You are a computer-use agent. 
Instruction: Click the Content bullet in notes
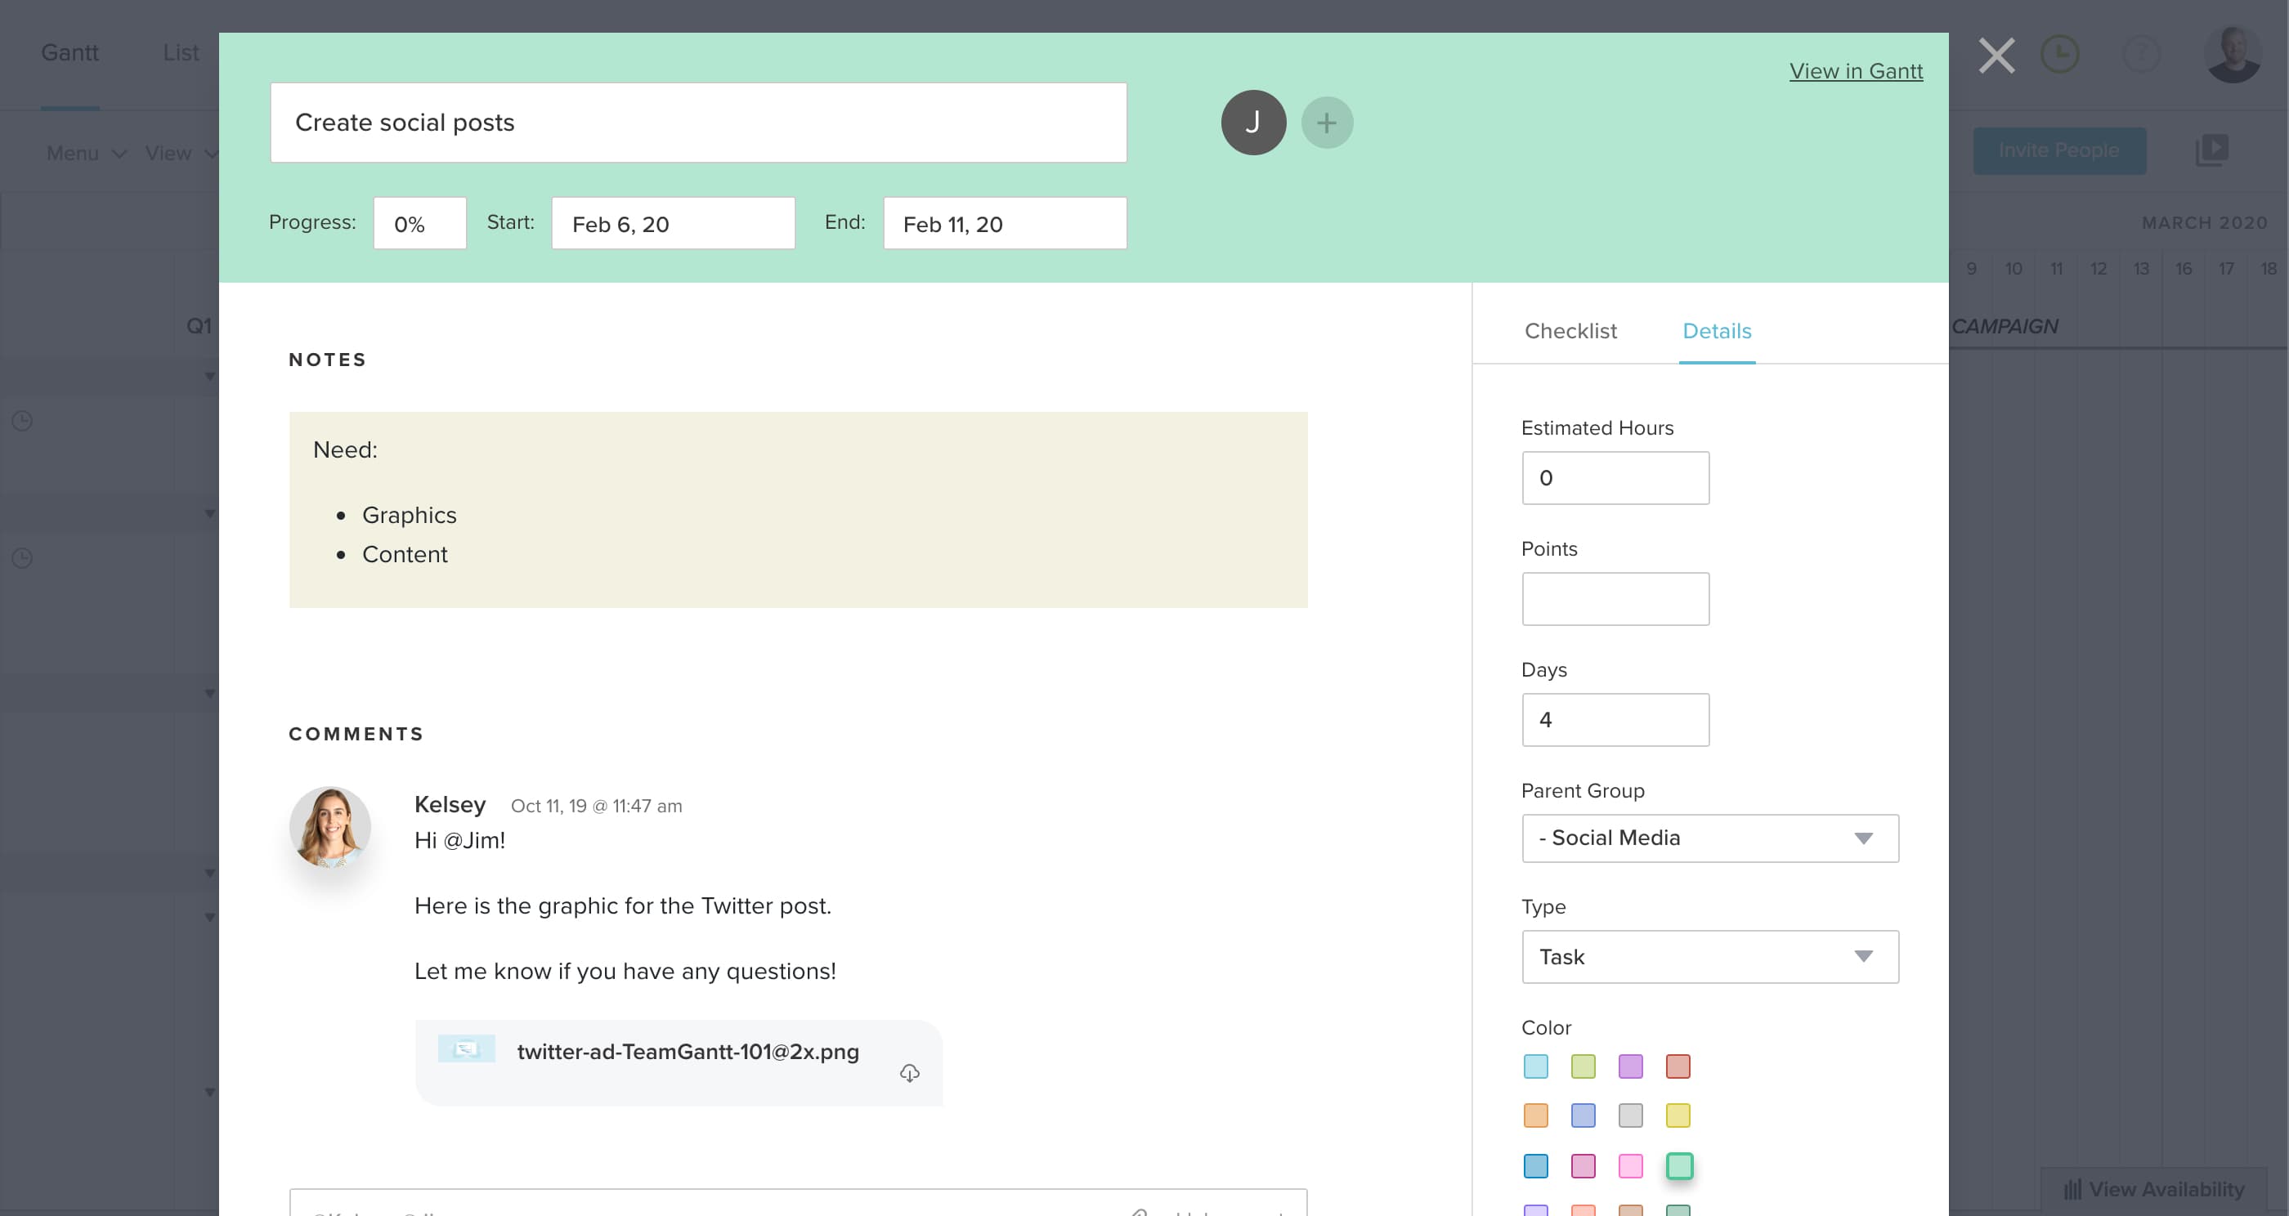tap(405, 554)
